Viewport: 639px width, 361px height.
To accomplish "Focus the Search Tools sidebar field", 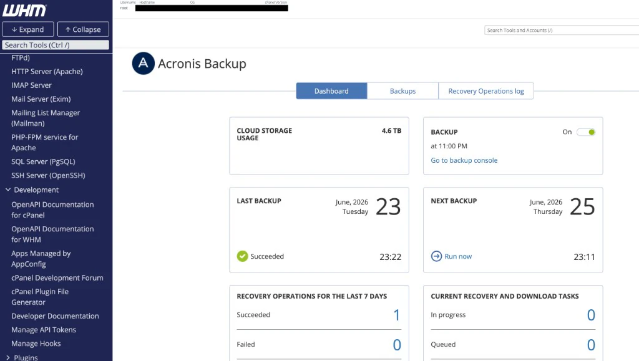I will tap(56, 45).
